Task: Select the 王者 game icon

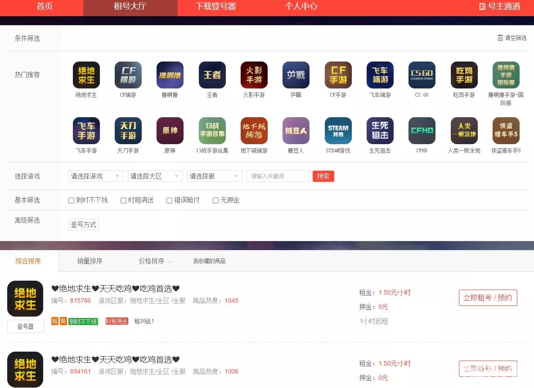Action: tap(212, 75)
